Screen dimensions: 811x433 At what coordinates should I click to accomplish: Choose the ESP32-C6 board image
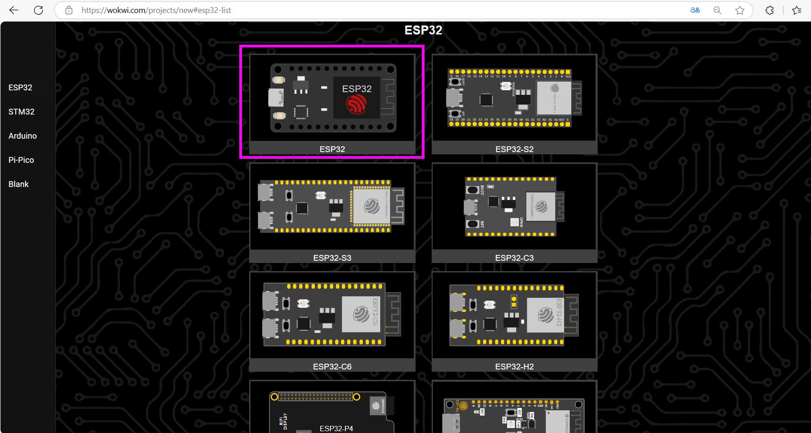tap(332, 315)
